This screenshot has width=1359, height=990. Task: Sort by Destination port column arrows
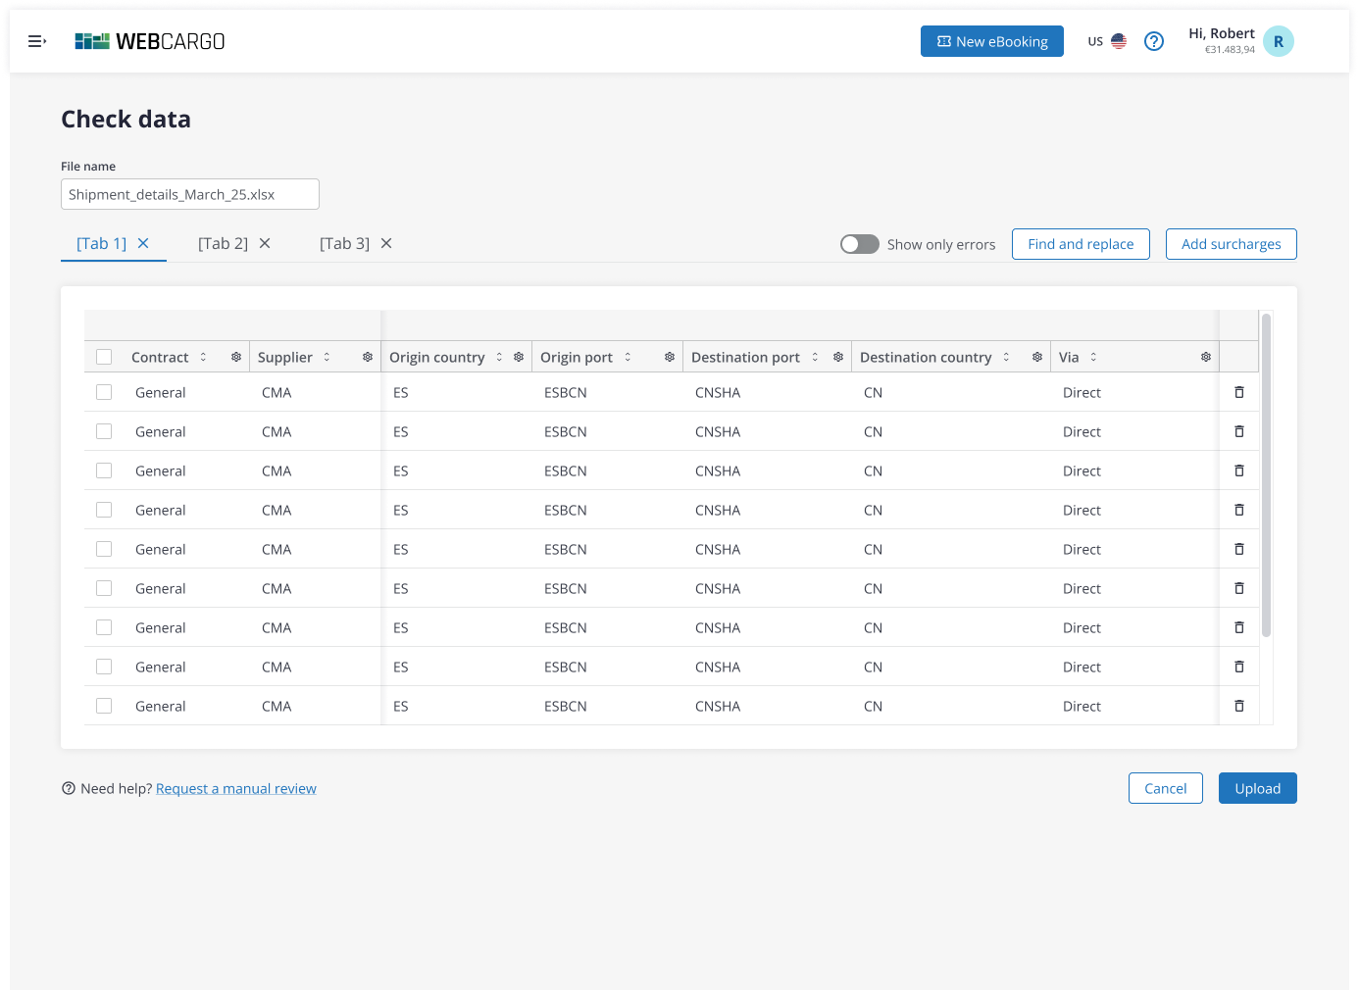pos(815,357)
